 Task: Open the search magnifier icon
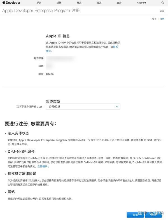click(x=162, y=3)
